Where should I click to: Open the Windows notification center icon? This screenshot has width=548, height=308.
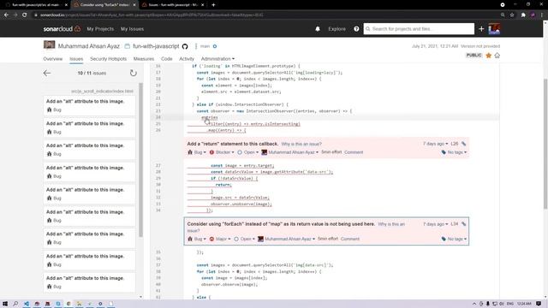[x=539, y=304]
